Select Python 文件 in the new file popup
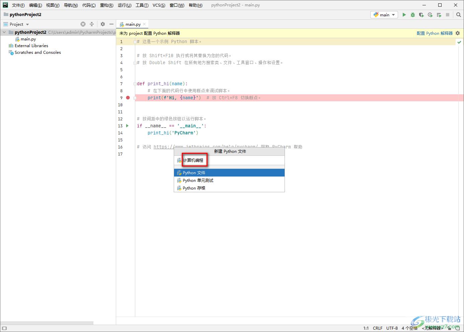Screen dimensions: 464x332 coord(229,173)
